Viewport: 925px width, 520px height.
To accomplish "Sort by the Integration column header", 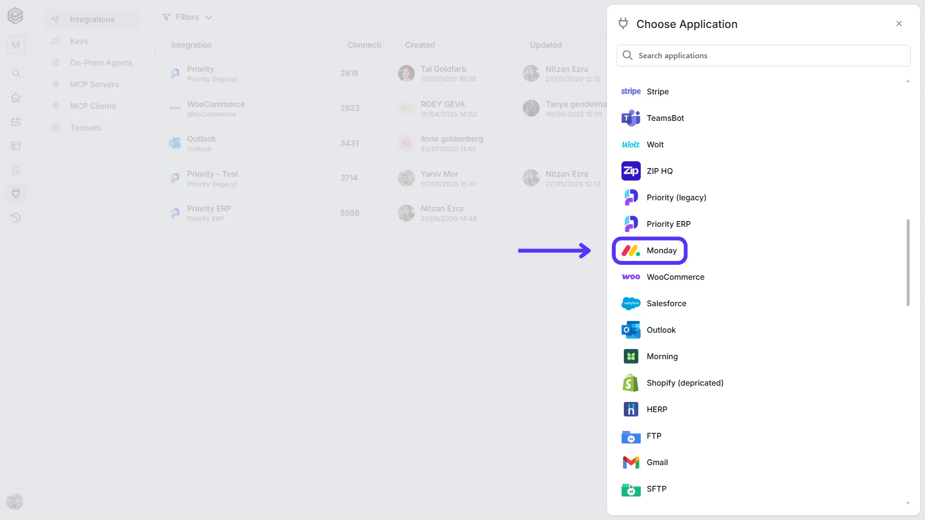I will pos(191,45).
